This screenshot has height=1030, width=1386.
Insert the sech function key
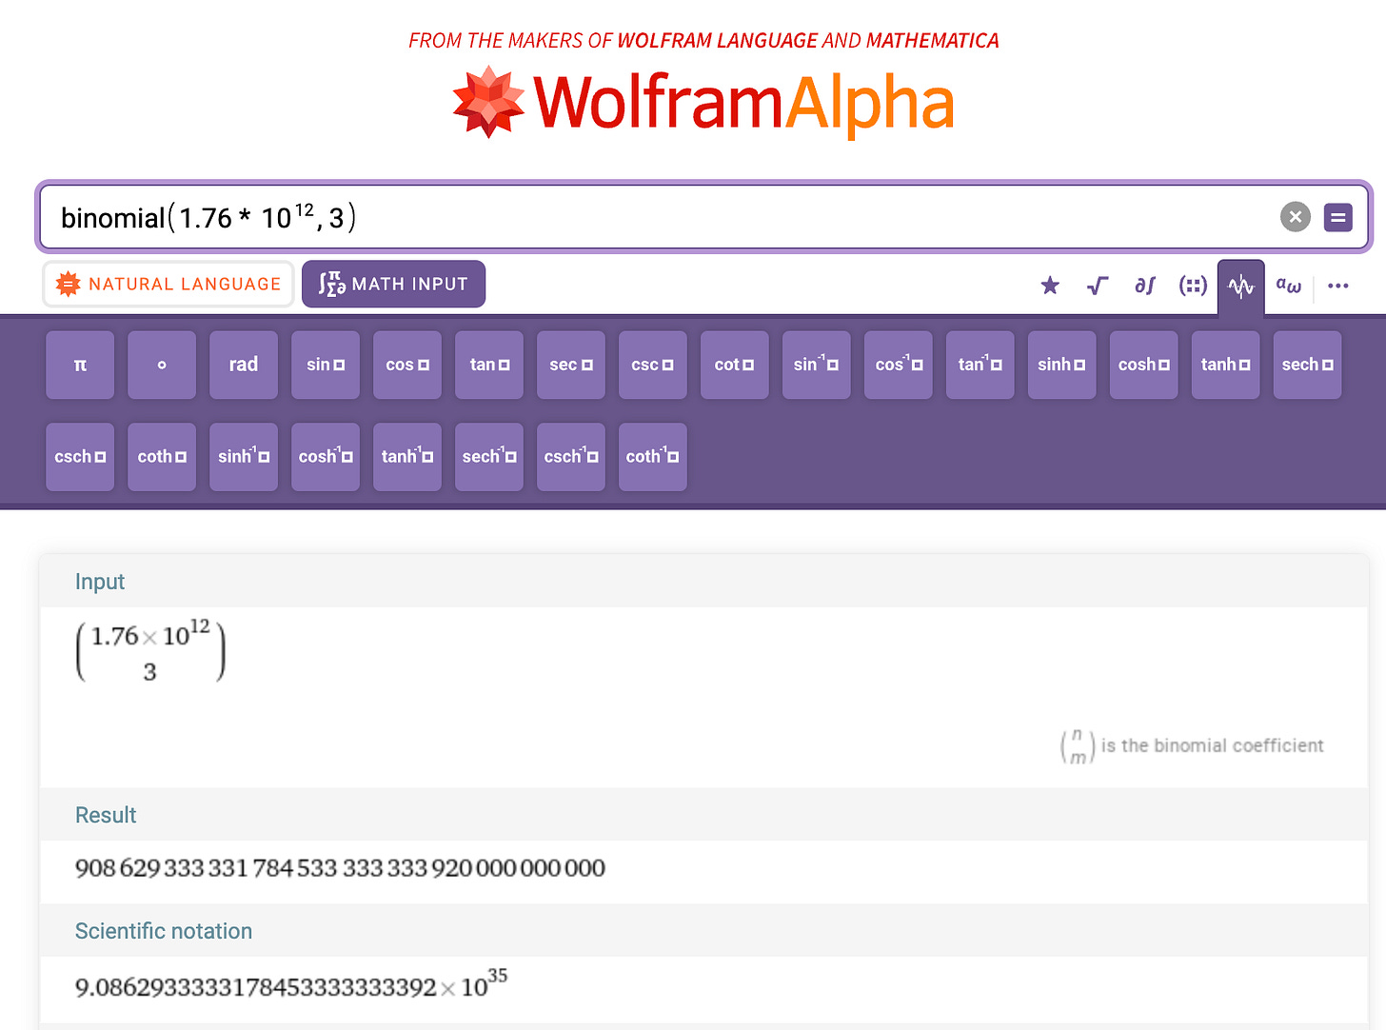coord(1308,365)
